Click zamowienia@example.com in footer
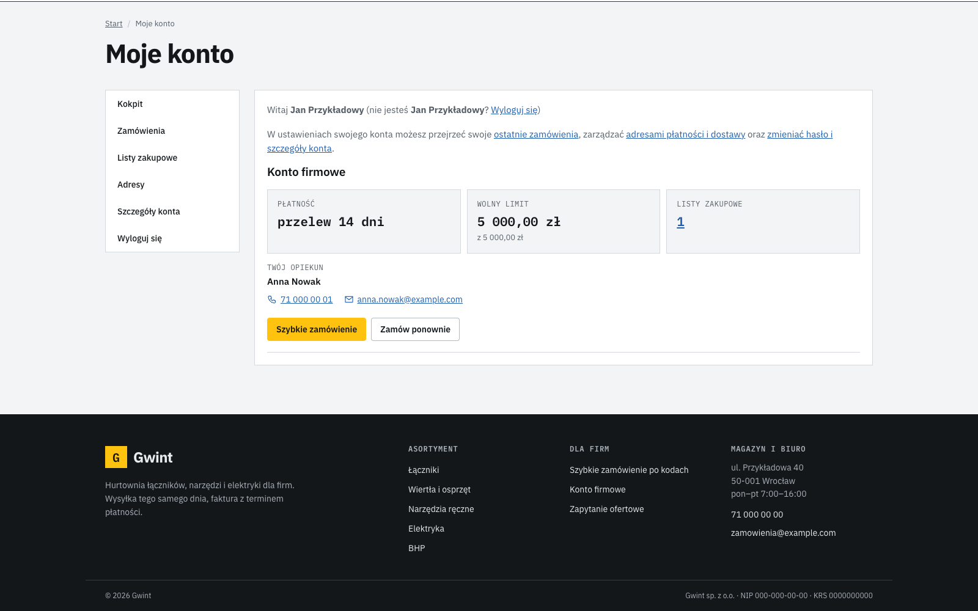 tap(783, 533)
